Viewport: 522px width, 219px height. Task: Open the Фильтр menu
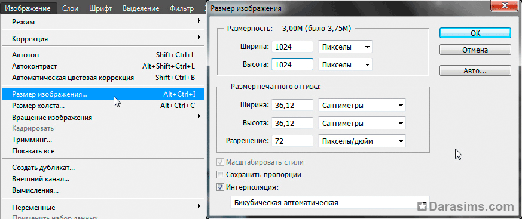click(181, 8)
